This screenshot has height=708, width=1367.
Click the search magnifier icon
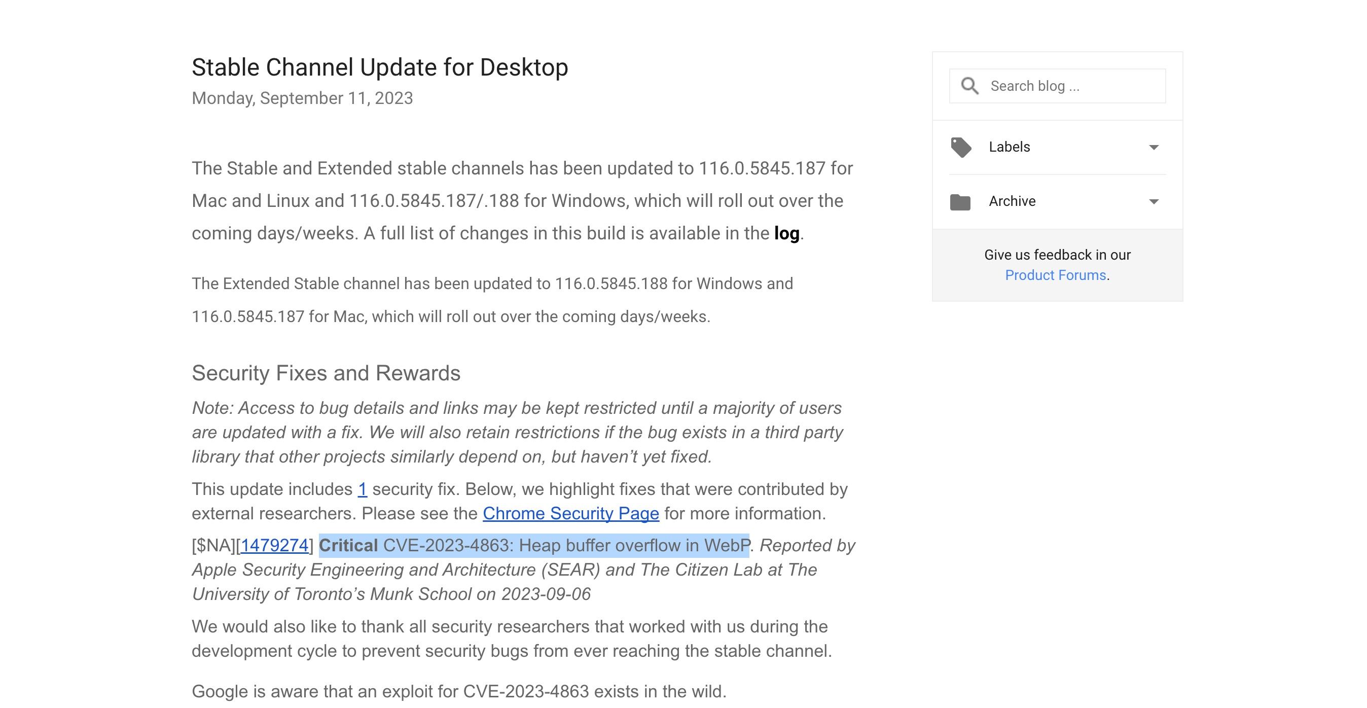(x=970, y=85)
